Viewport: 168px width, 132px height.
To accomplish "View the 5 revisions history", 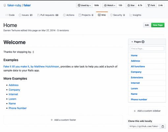I will [x=63, y=30].
